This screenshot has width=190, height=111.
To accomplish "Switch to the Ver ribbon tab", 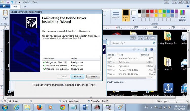I will (25, 7).
